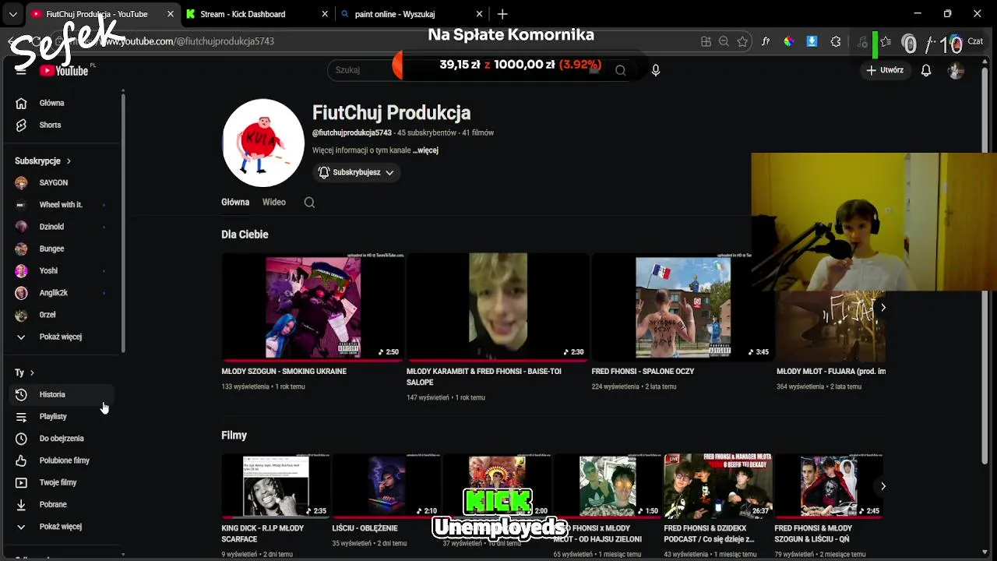Image resolution: width=997 pixels, height=561 pixels.
Task: Open the browser zoom magnifier icon
Action: [x=724, y=41]
